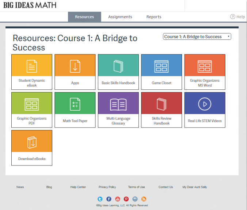Viewport: 247px width, 210px height.
Task: Open the Skills Review Handbook
Action: pyautogui.click(x=161, y=110)
